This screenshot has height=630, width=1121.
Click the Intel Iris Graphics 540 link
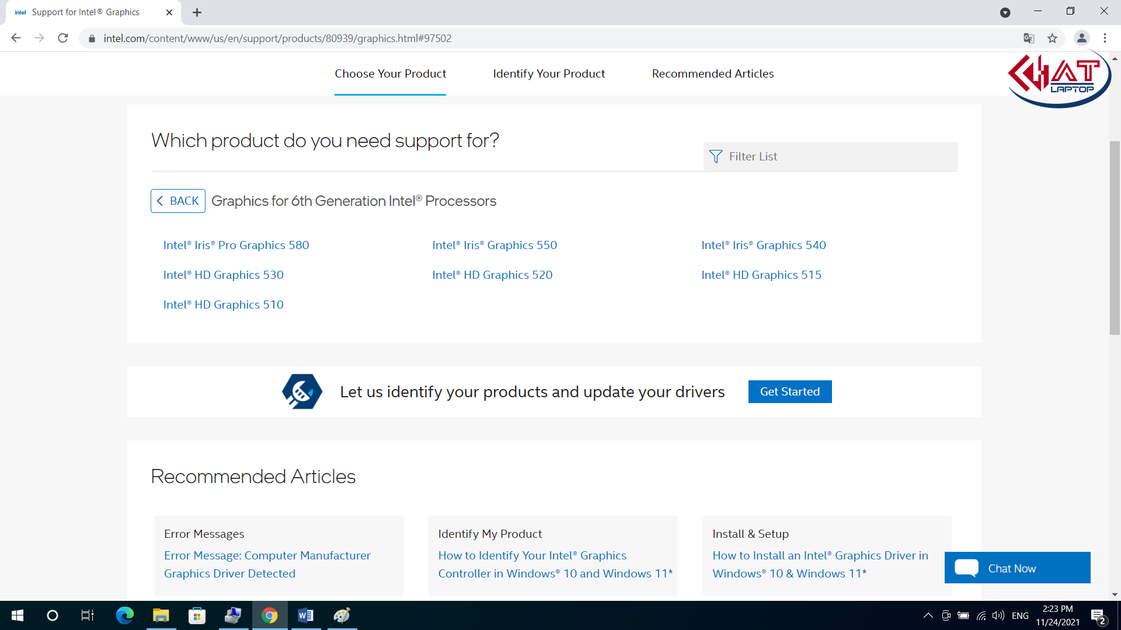(764, 244)
